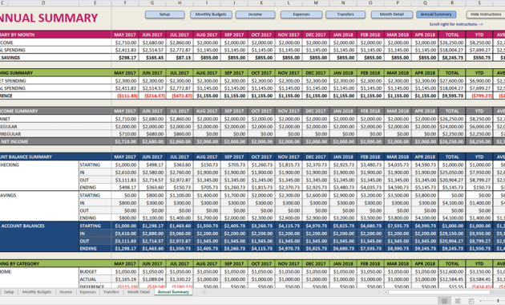This screenshot has width=505, height=305.
Task: Click ACCOUNT BALANCES label in blue block
Action: click(23, 226)
